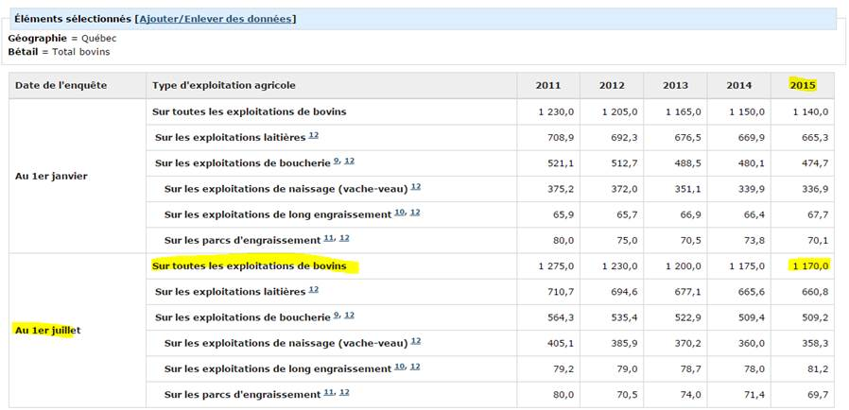
Task: Open footnote 10 on July long engraissement row
Action: (399, 367)
